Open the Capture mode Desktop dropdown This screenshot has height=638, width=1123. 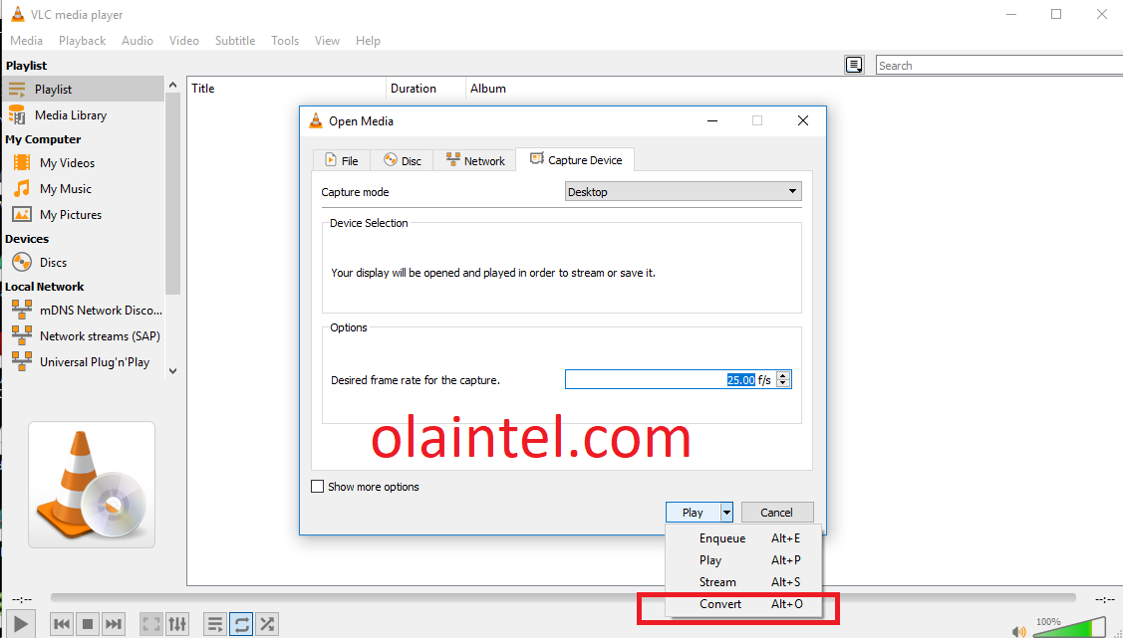pos(684,192)
